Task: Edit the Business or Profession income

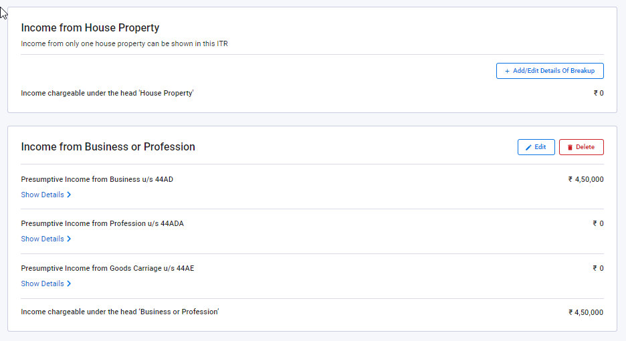Action: (x=536, y=147)
